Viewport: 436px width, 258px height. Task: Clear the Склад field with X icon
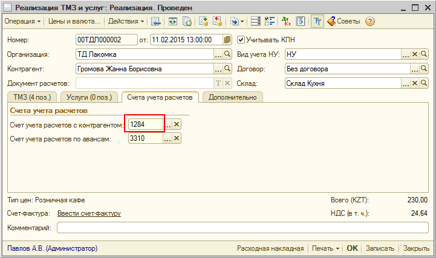(x=415, y=83)
